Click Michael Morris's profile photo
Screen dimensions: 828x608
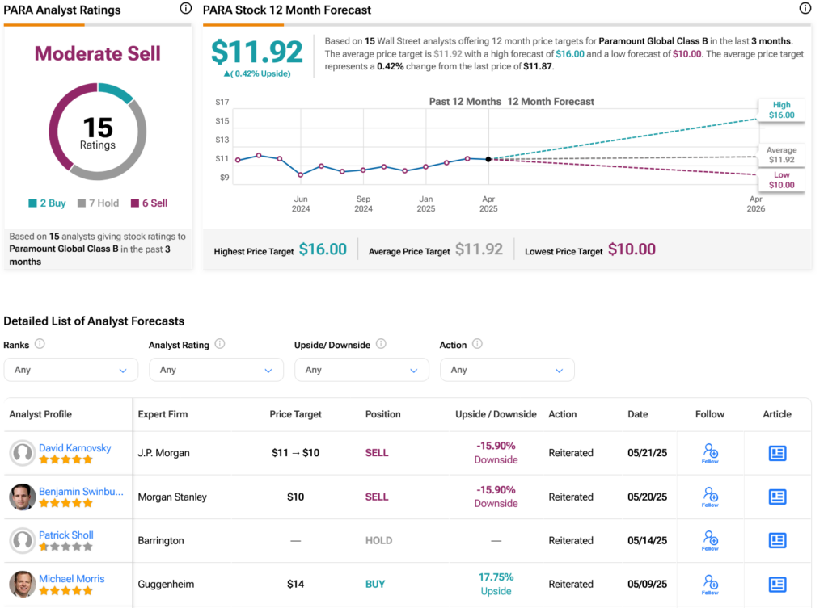pos(23,585)
